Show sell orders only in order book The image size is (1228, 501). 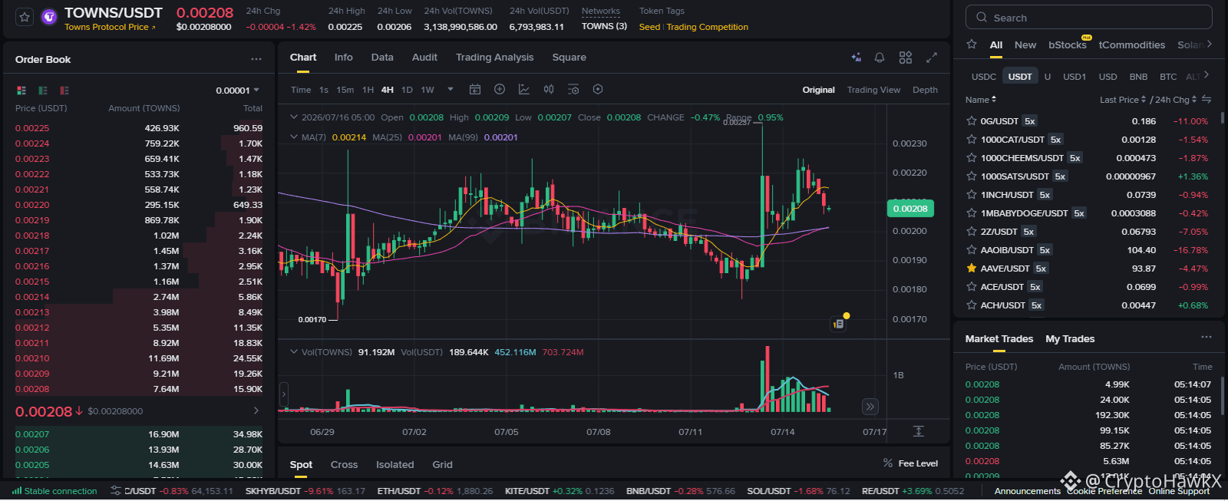point(64,91)
